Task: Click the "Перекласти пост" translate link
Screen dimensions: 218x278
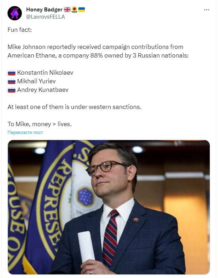Action: click(x=25, y=133)
